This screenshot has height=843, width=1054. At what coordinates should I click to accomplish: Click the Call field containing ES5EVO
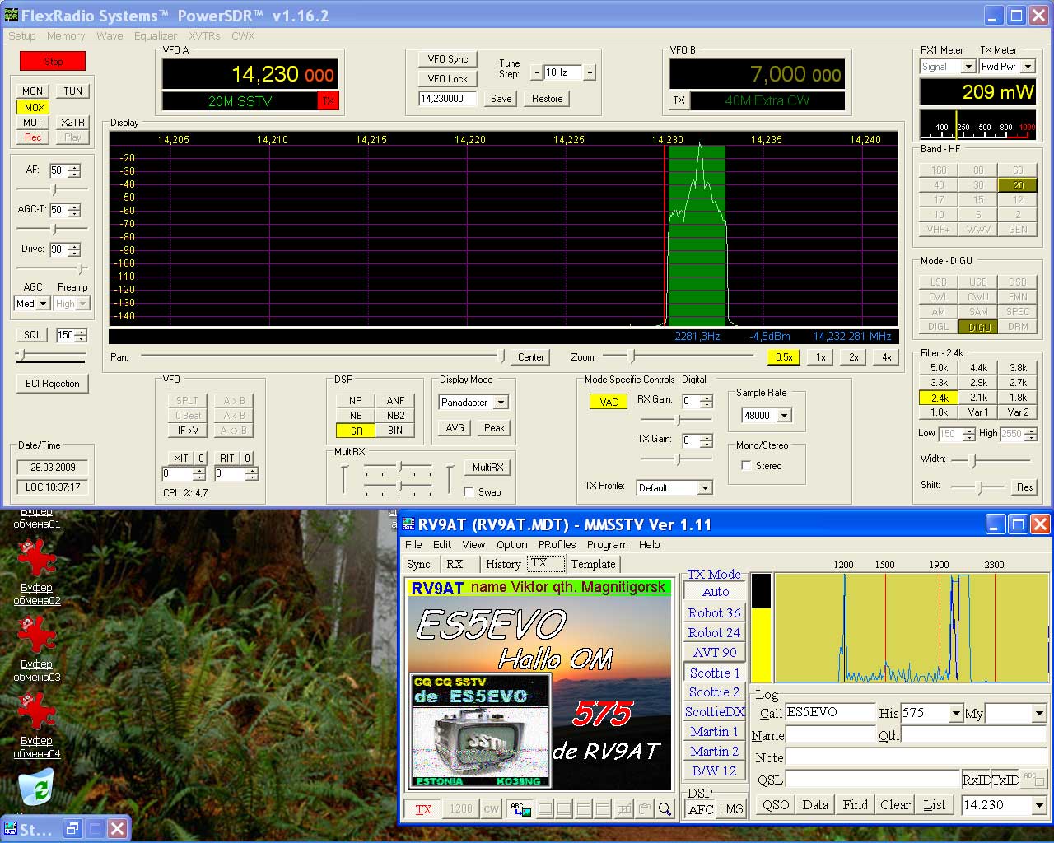point(829,712)
